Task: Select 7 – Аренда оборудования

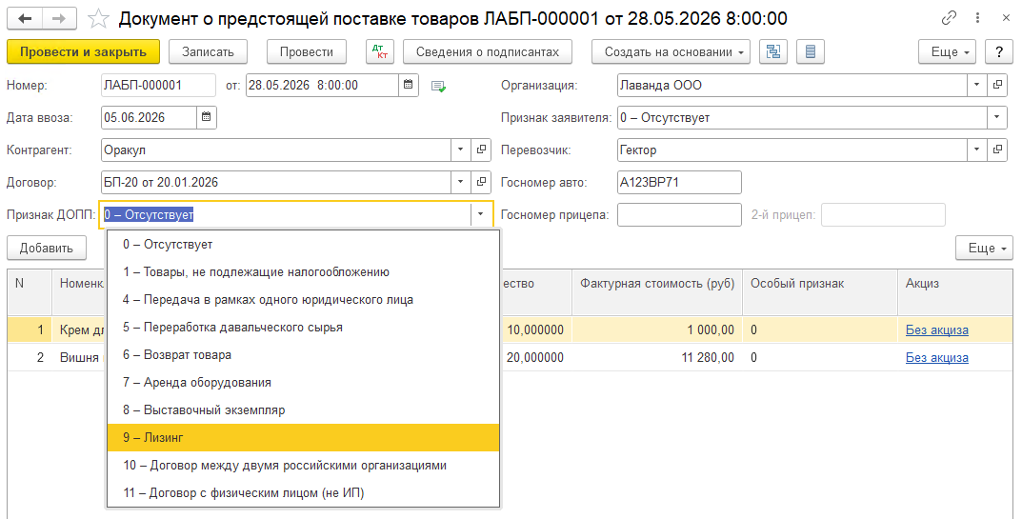Action: coord(303,383)
